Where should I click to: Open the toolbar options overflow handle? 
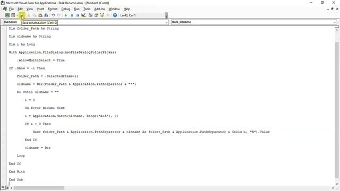(x=166, y=15)
